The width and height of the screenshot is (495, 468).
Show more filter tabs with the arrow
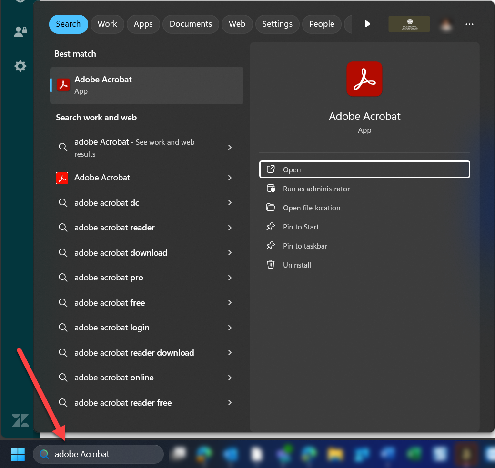pyautogui.click(x=367, y=24)
